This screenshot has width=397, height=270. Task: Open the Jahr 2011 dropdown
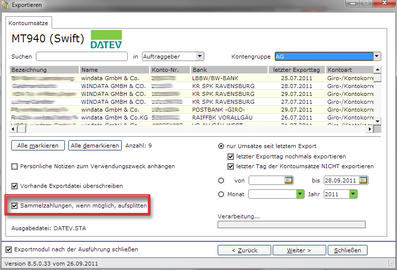[x=353, y=194]
